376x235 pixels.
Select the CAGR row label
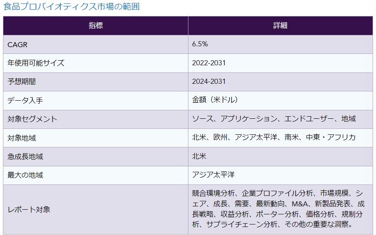[17, 45]
